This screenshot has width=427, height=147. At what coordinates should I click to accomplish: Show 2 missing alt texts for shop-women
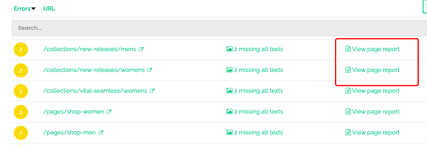[255, 112]
